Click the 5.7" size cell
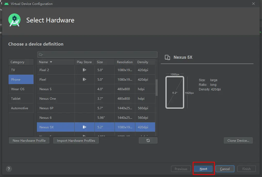The image size is (262, 177). [105, 108]
